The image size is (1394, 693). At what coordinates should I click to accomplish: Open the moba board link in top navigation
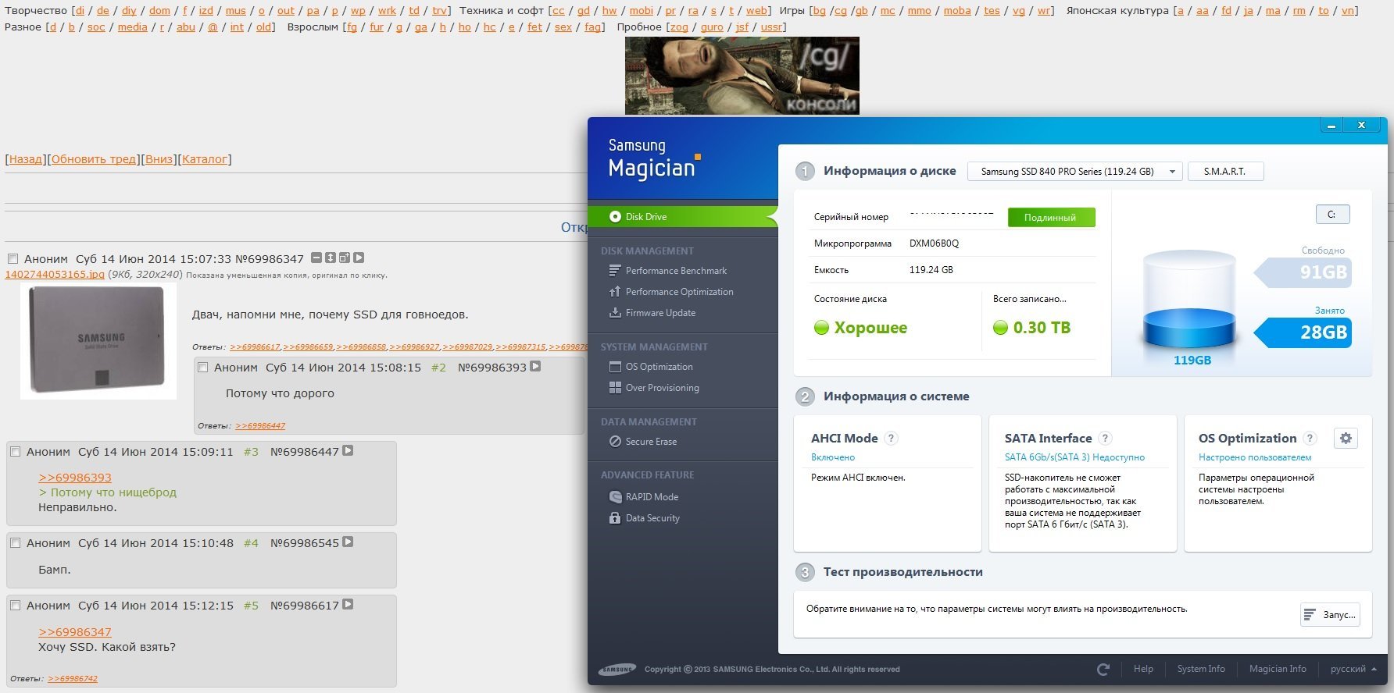(957, 11)
